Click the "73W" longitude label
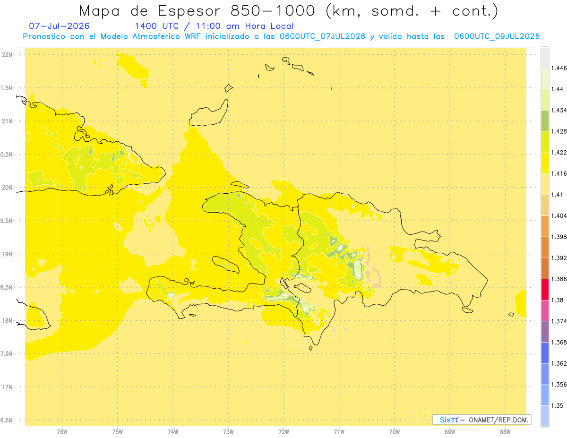Image resolution: width=567 pixels, height=438 pixels. coord(228,432)
